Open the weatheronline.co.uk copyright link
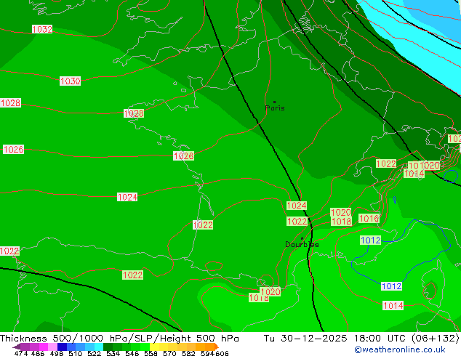Screen dimensions: 461x356 [x=399, y=349]
